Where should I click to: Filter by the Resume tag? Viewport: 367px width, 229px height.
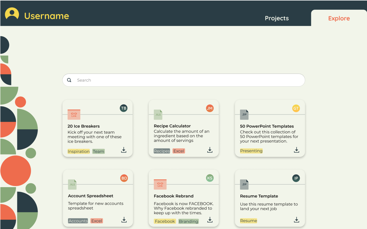tap(248, 221)
